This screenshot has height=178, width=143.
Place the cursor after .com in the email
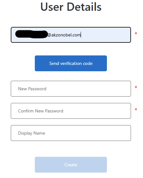coord(81,35)
